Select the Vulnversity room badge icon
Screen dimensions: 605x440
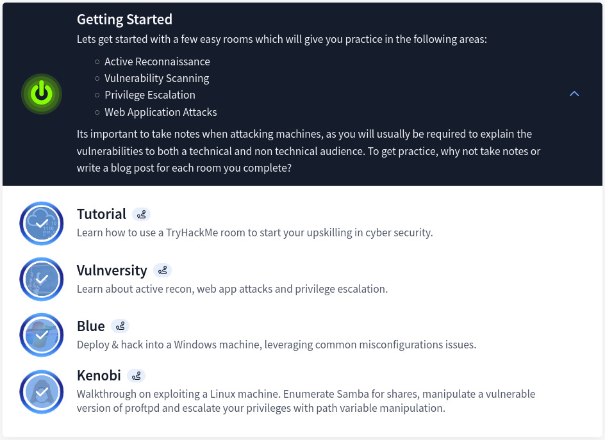pos(41,279)
